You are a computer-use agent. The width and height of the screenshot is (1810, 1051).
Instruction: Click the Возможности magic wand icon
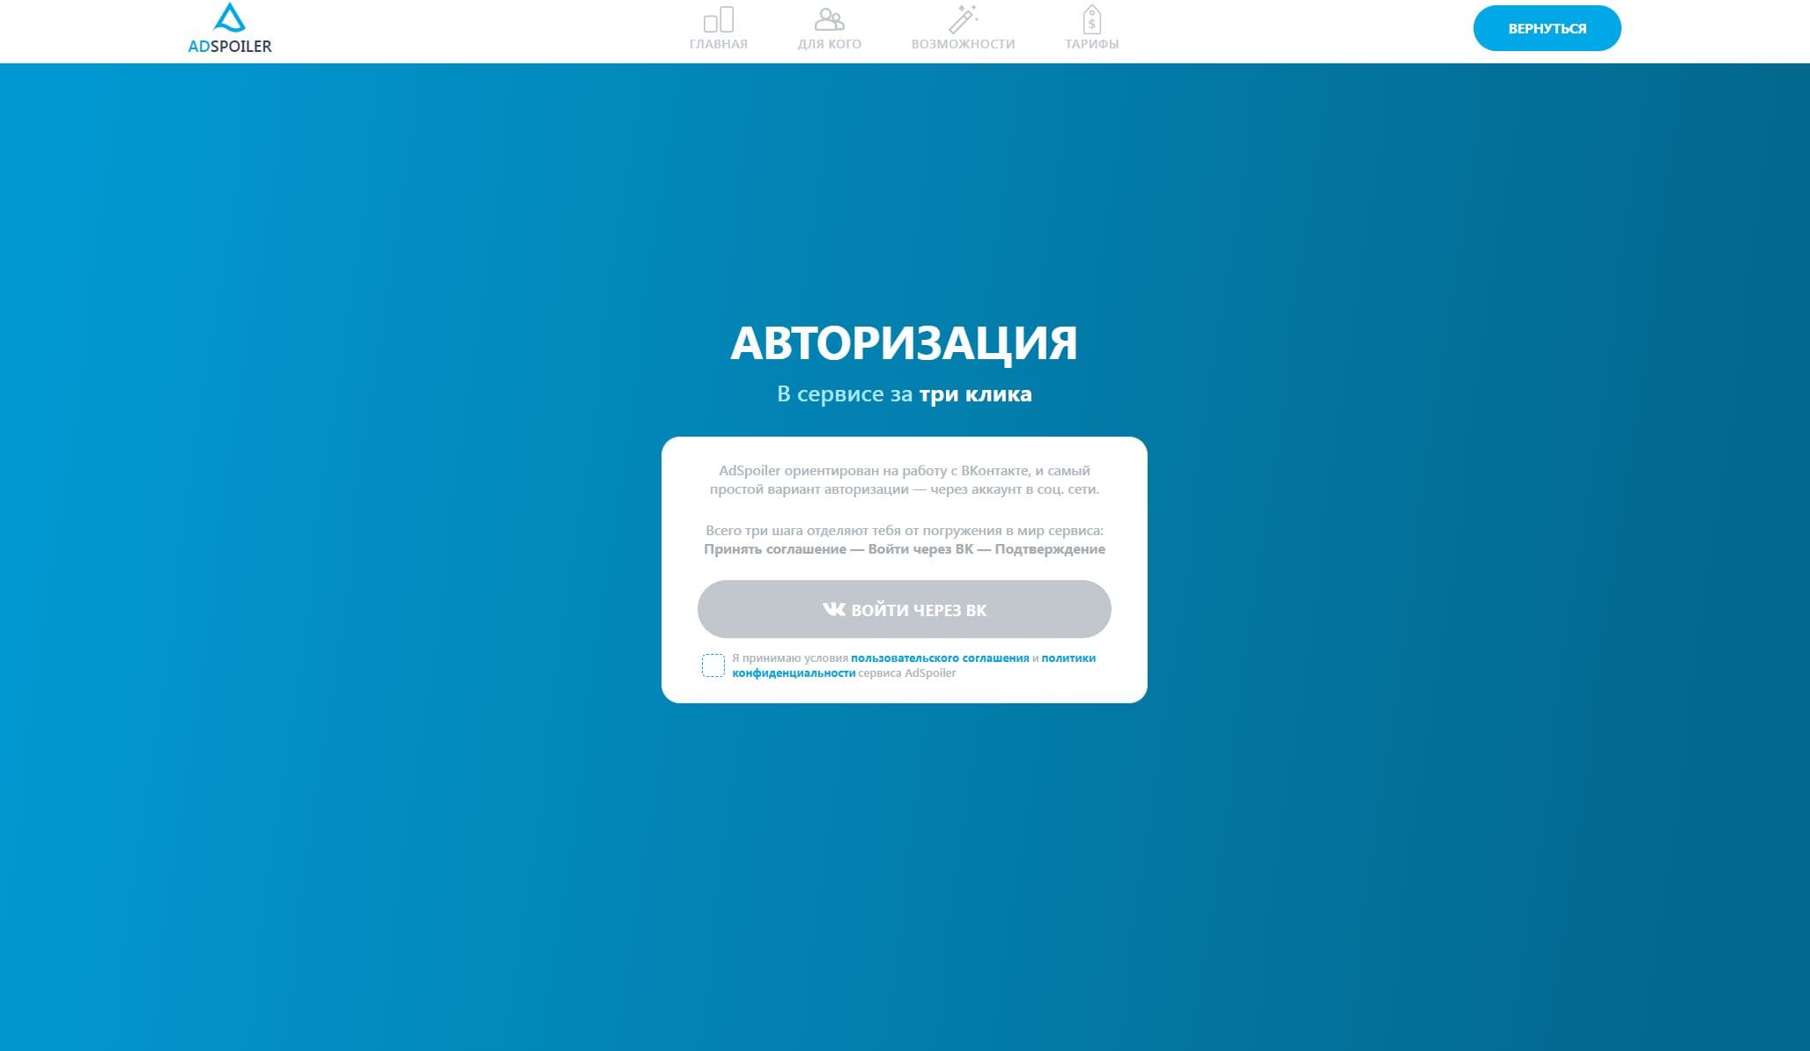point(963,19)
